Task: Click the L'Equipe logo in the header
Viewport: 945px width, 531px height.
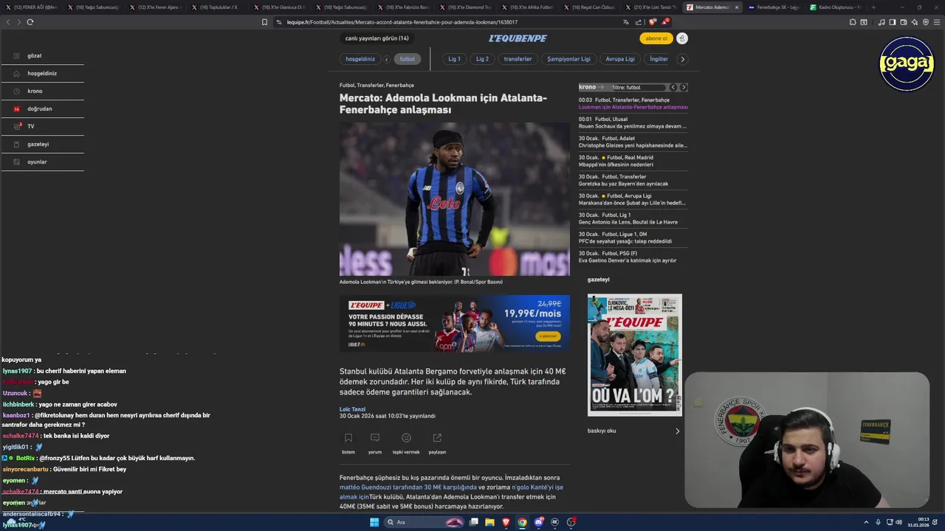Action: point(518,38)
